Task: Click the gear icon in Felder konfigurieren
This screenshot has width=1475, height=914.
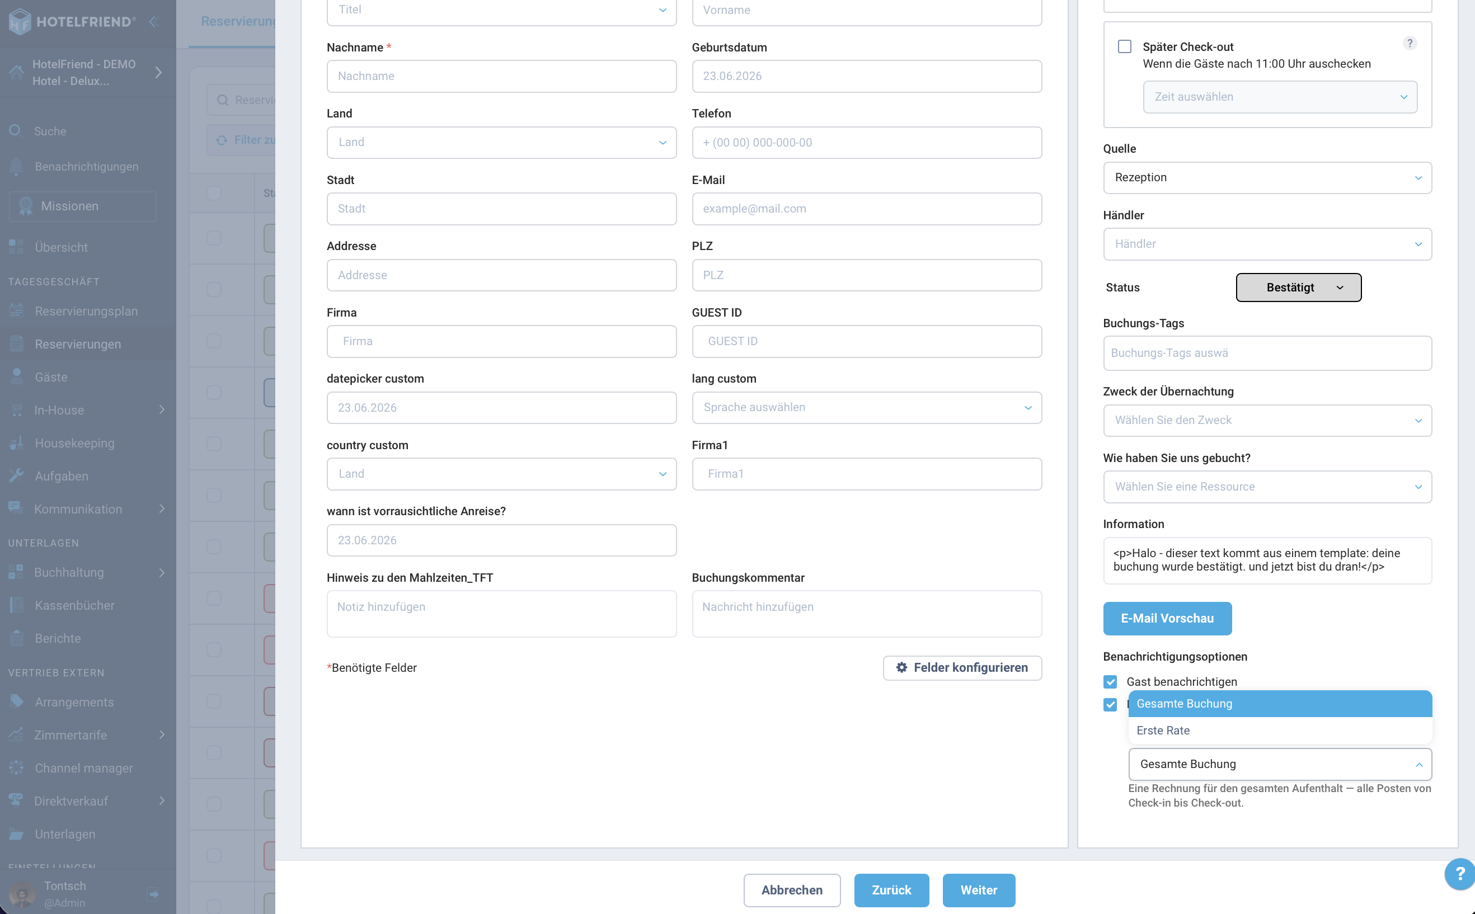Action: click(901, 667)
